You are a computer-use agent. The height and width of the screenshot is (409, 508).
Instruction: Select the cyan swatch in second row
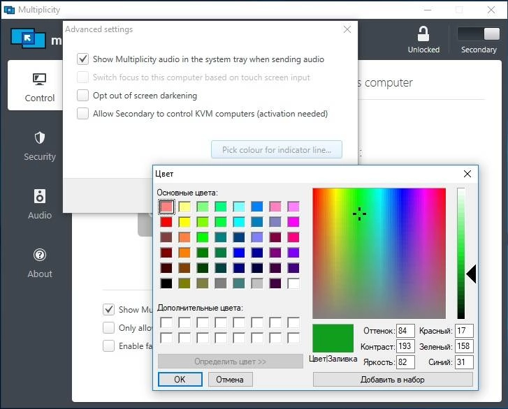click(x=239, y=222)
